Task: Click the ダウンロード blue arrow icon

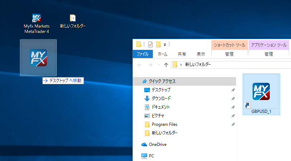Action: click(x=147, y=99)
